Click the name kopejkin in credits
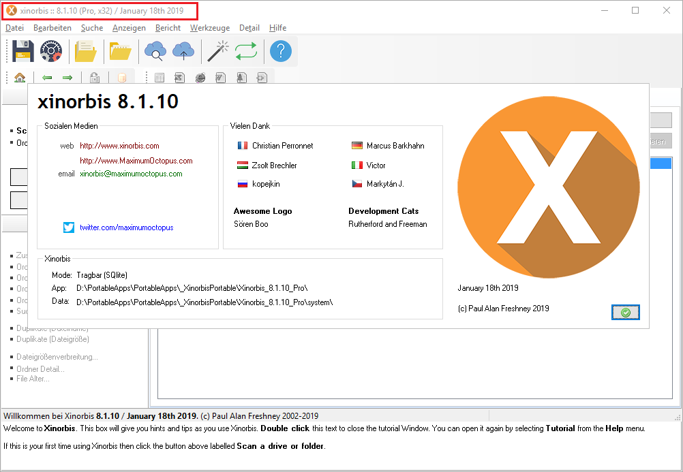 tap(266, 184)
